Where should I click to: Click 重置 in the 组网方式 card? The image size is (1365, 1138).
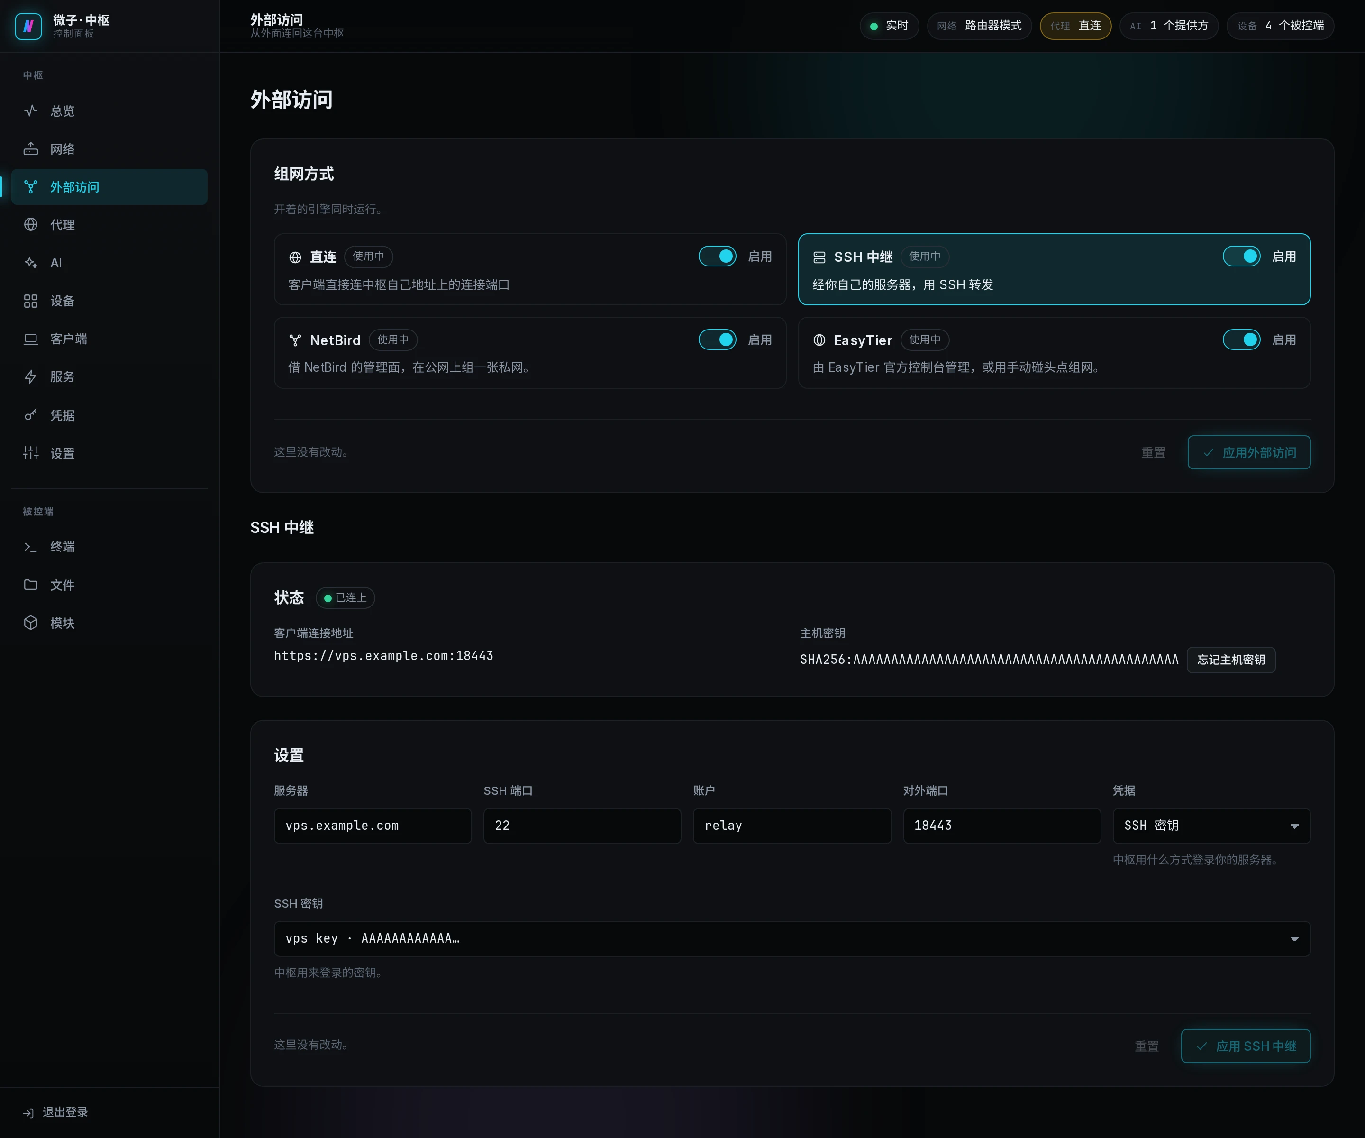click(x=1153, y=453)
